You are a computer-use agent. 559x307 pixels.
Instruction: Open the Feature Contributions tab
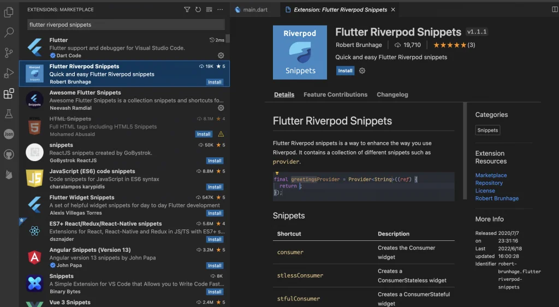click(x=336, y=95)
